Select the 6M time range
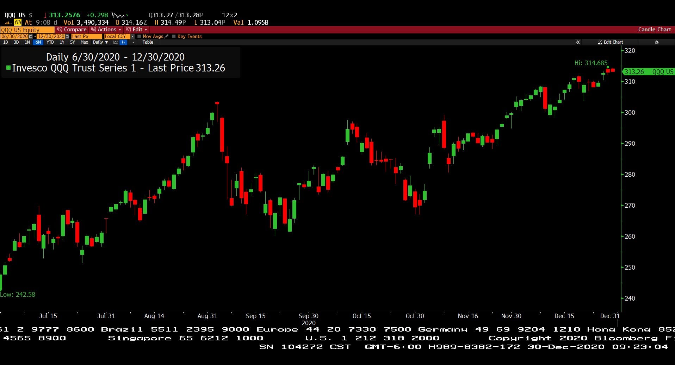 click(x=38, y=42)
